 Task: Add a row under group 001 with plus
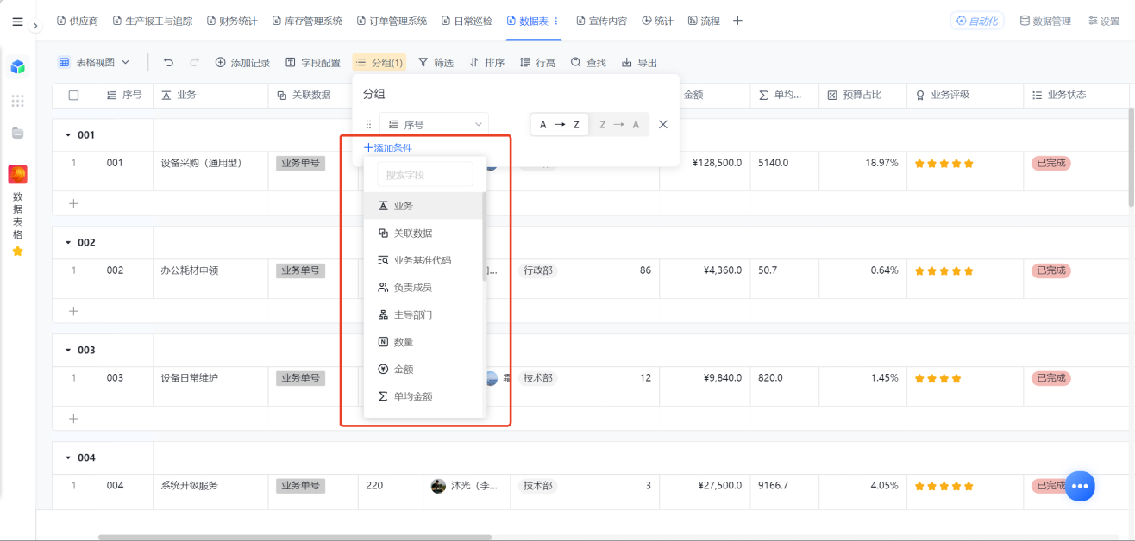[73, 203]
